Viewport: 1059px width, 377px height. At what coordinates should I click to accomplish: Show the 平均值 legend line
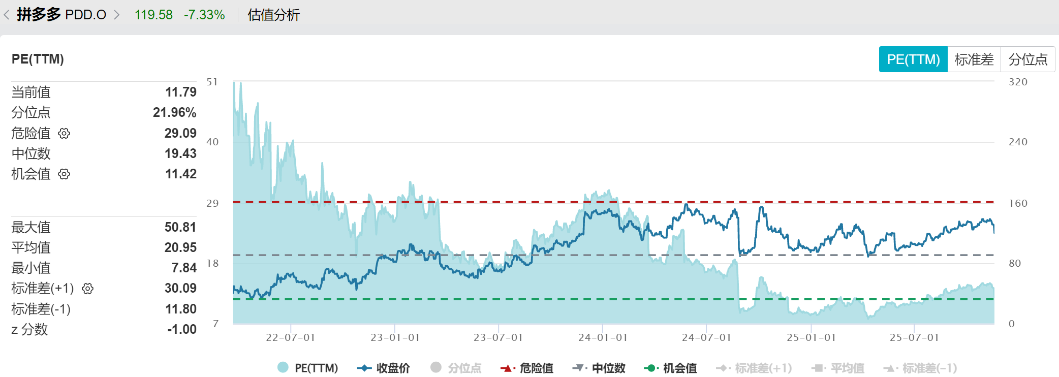tap(838, 367)
